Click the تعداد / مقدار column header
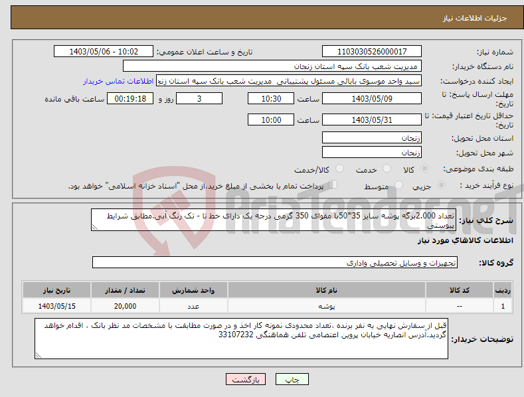 125,290
